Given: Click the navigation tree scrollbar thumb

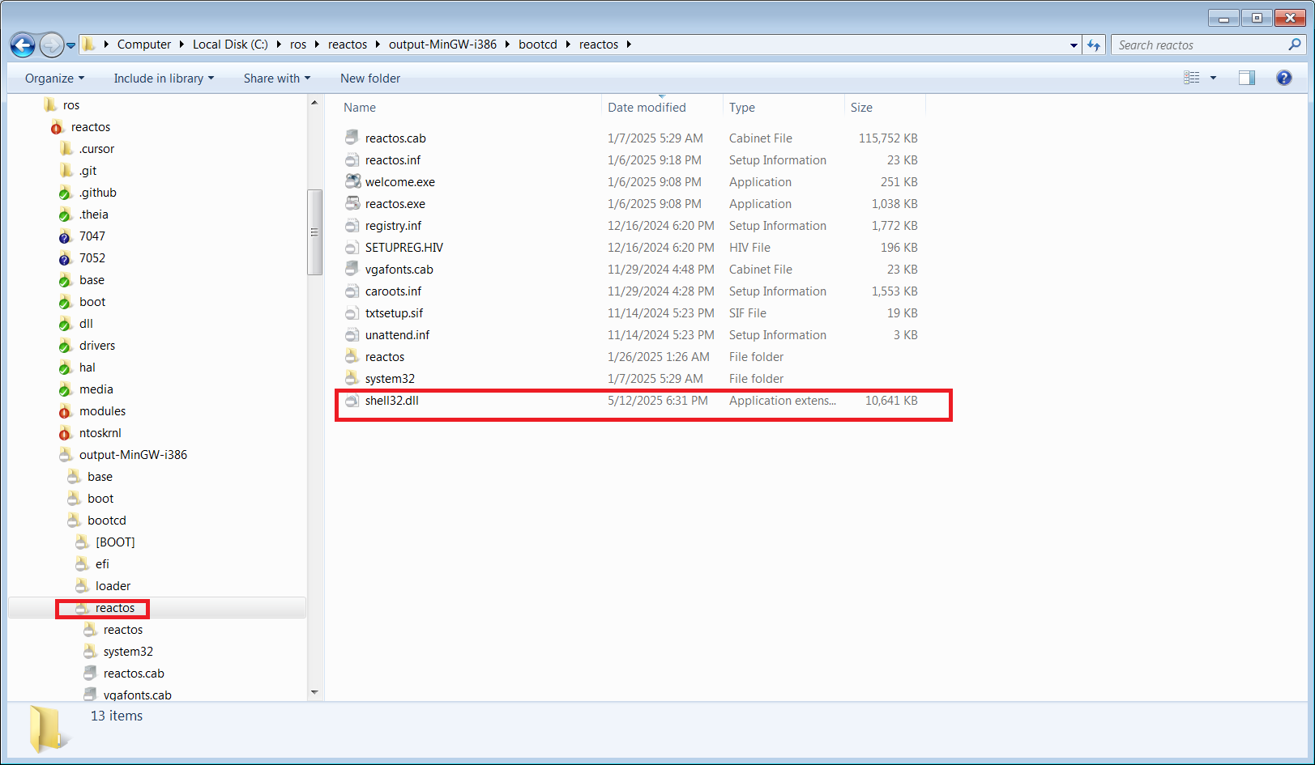Looking at the screenshot, I should point(314,232).
